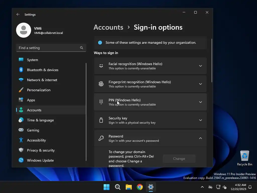
Task: Click the Security key USB icon
Action: pos(101,120)
